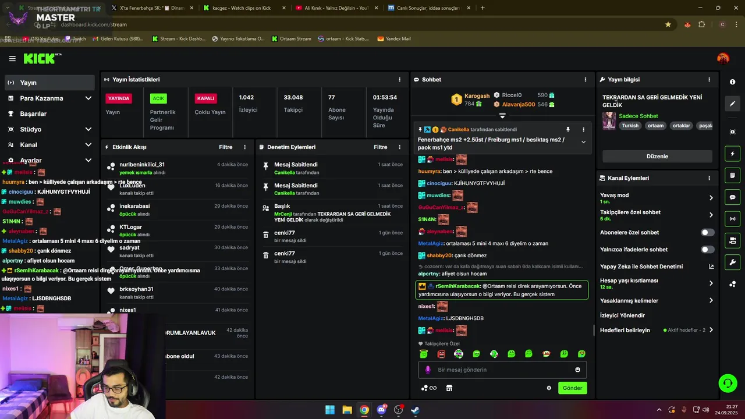Select the chat bubble icon in right toolbar
The height and width of the screenshot is (419, 745).
(732, 197)
